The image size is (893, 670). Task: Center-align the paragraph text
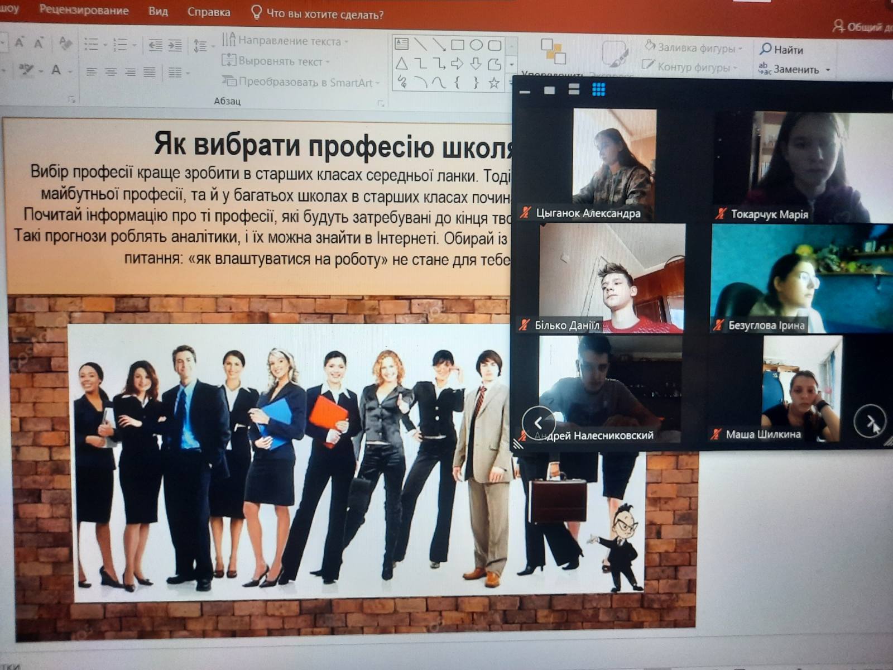pos(111,72)
